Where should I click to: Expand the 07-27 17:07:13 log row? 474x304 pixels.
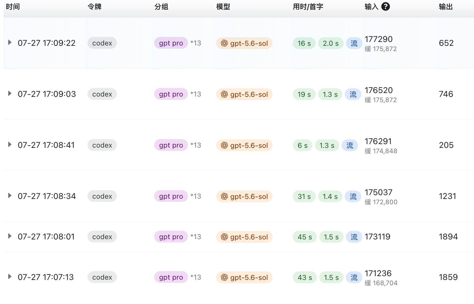(10, 277)
